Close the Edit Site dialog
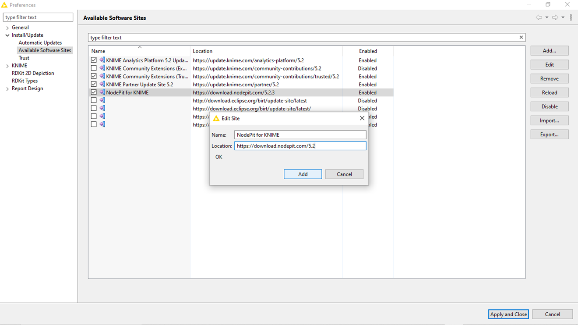The height and width of the screenshot is (325, 578). coord(362,118)
